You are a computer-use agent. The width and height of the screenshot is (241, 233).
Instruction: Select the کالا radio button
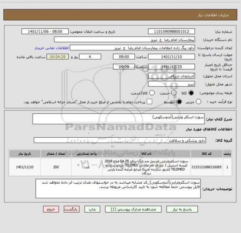tap(191, 93)
